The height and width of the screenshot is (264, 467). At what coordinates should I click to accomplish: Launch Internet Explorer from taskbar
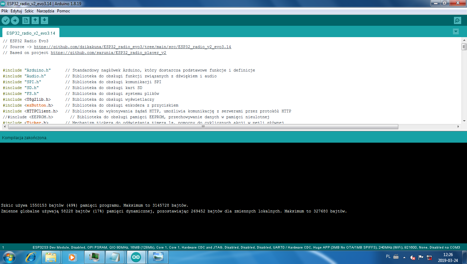click(31, 257)
